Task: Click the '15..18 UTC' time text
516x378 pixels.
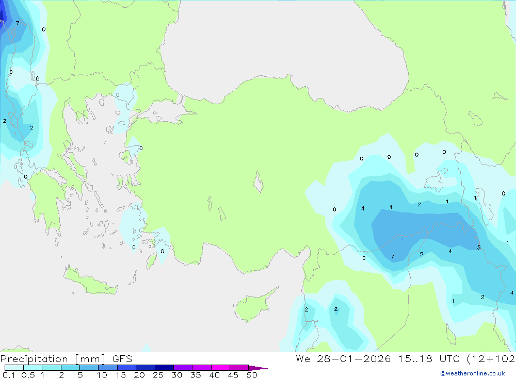Action: point(430,358)
